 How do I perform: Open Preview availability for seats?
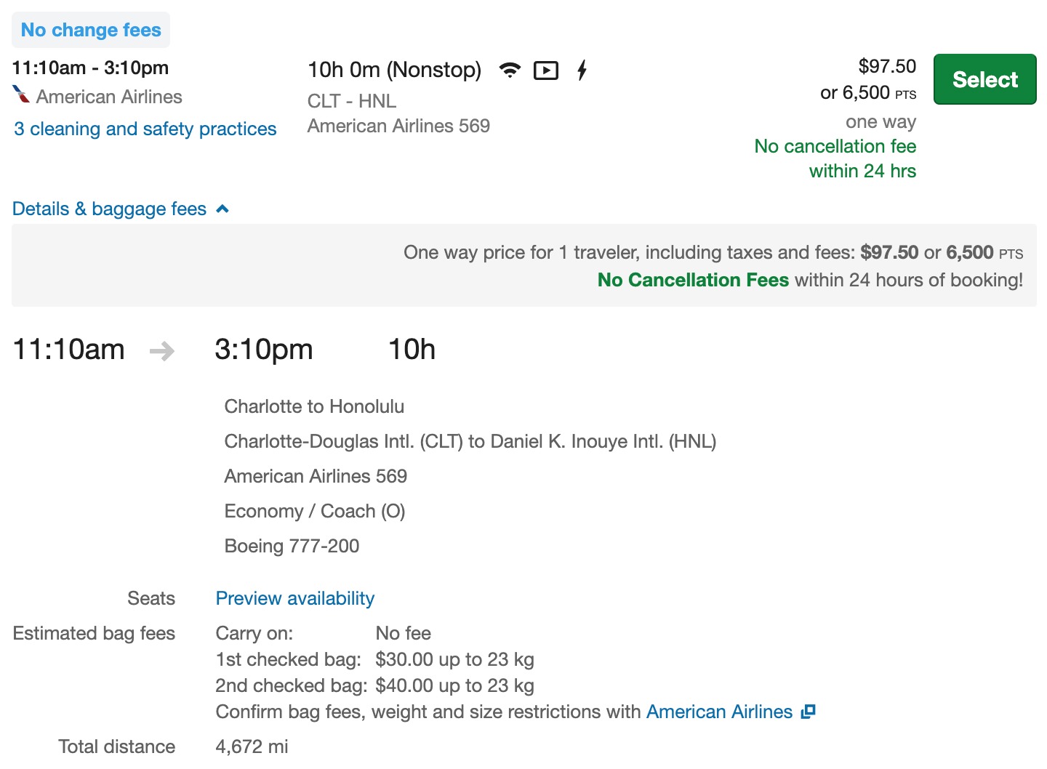295,598
